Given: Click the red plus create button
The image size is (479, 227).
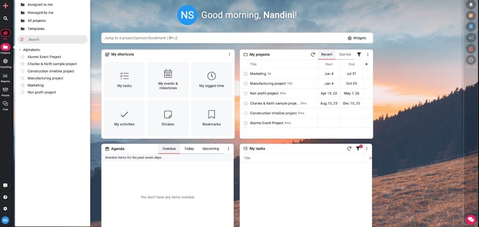Looking at the screenshot, I should click(x=6, y=6).
